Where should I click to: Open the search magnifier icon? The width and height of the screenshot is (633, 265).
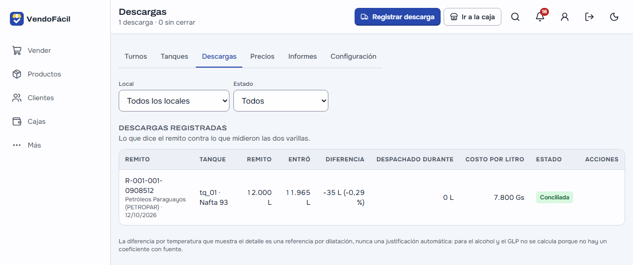click(x=515, y=17)
